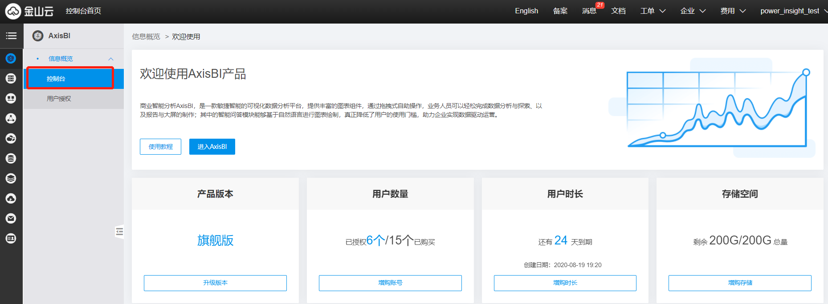Collapse the 信息概览 menu section
The height and width of the screenshot is (304, 828).
(111, 59)
